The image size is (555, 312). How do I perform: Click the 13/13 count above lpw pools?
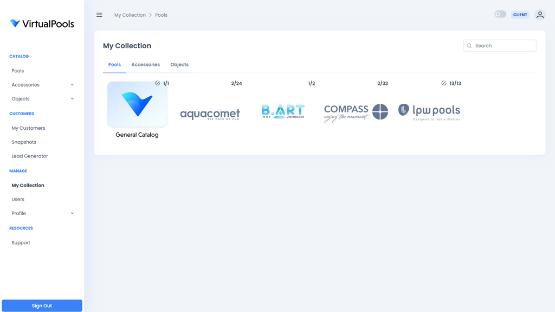click(455, 83)
